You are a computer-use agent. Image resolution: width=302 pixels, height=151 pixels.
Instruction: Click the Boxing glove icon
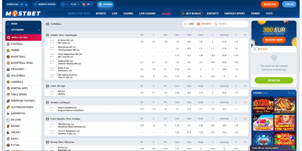tap(8, 126)
